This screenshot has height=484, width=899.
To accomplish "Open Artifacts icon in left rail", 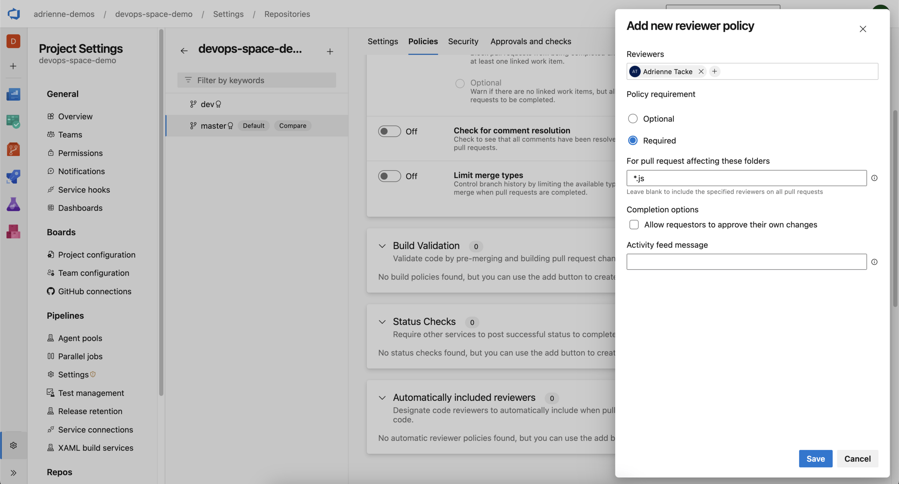I will coord(13,232).
